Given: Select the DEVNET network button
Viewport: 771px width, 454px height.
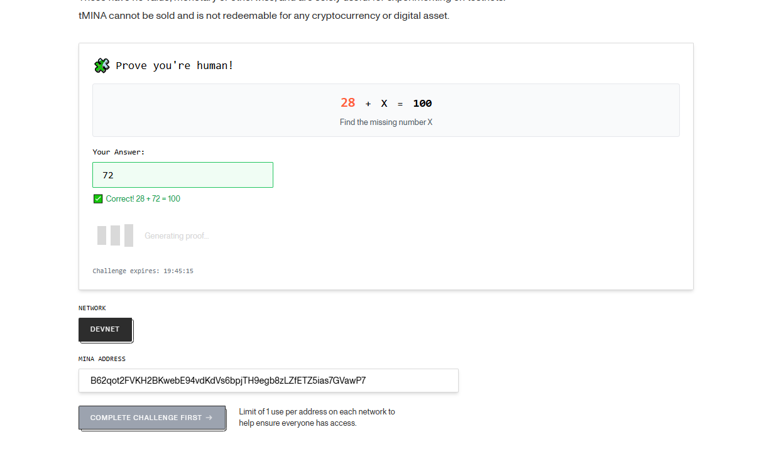Looking at the screenshot, I should click(x=105, y=330).
